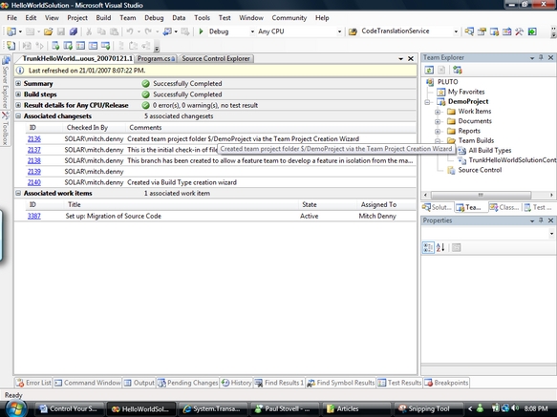Select Source Control node in Team Explorer
Screen dimensions: 557x417
pos(480,170)
